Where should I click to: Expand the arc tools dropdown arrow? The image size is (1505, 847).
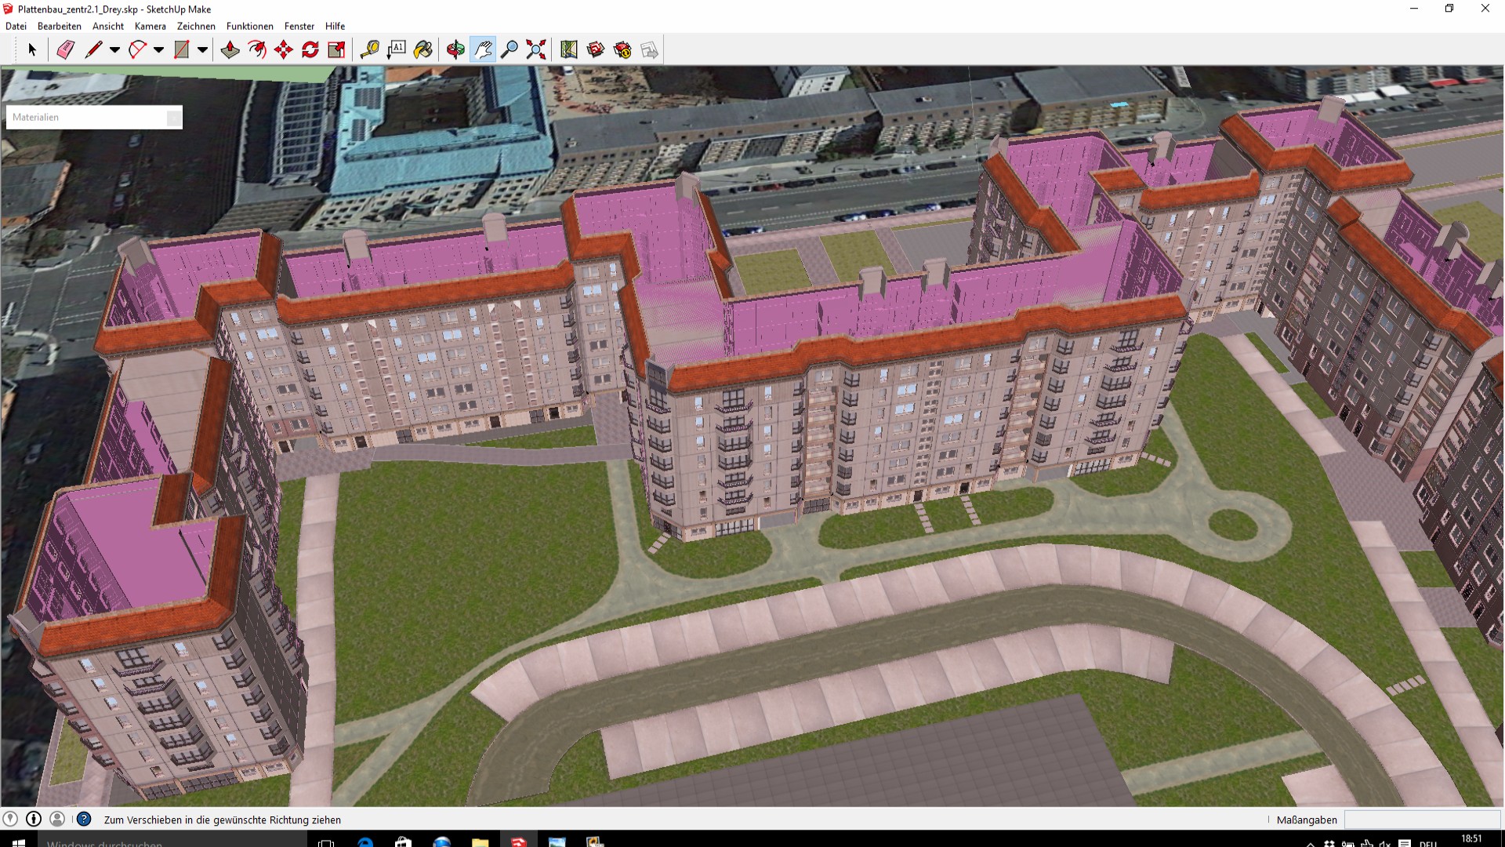(x=158, y=50)
